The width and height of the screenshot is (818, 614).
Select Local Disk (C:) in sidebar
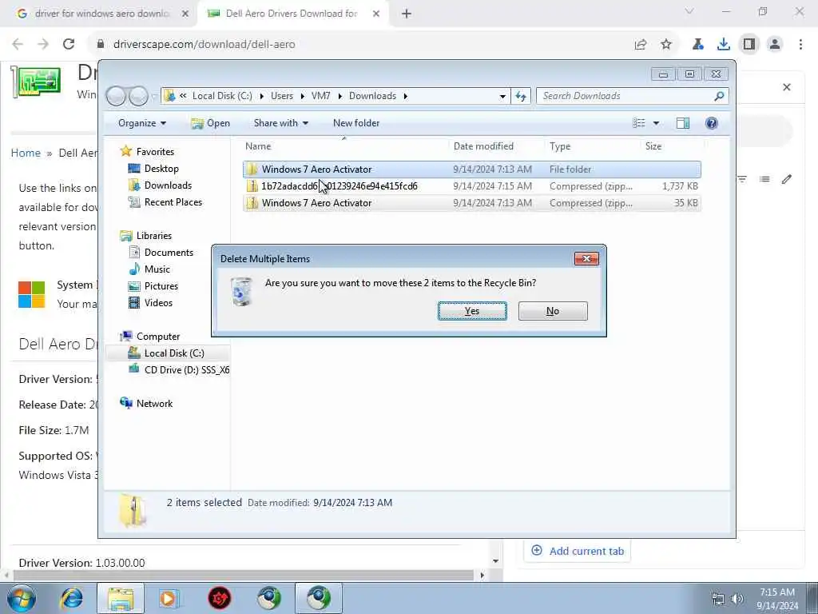(167, 353)
